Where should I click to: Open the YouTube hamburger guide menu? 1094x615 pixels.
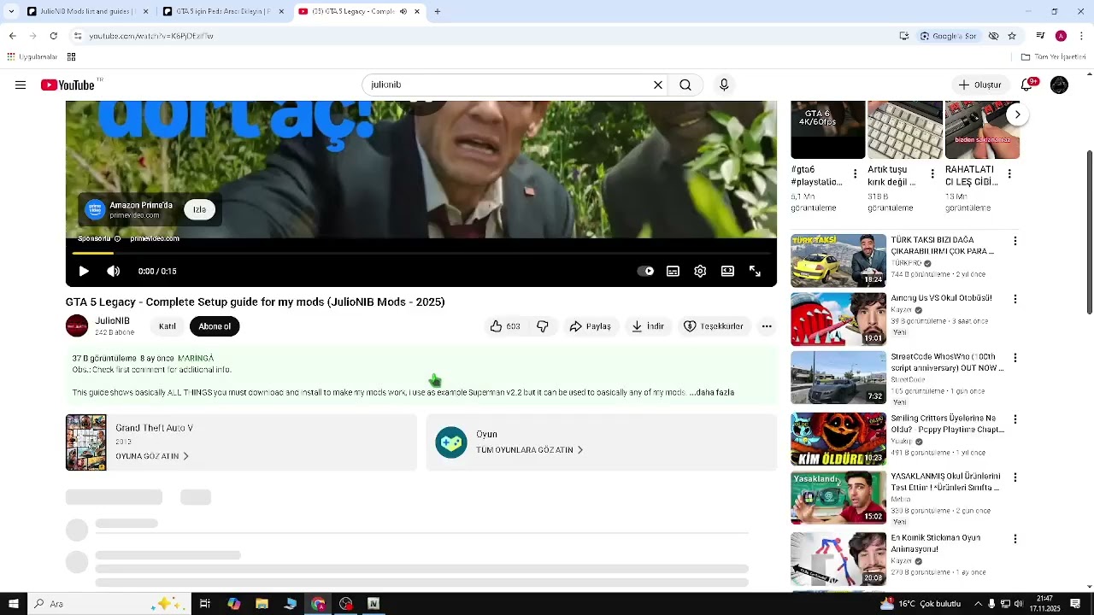tap(21, 85)
